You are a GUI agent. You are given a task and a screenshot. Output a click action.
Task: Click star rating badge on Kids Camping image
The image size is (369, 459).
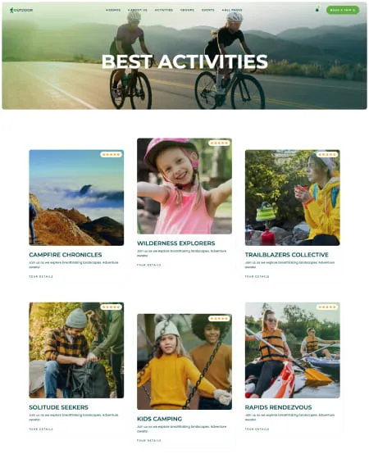tap(219, 319)
